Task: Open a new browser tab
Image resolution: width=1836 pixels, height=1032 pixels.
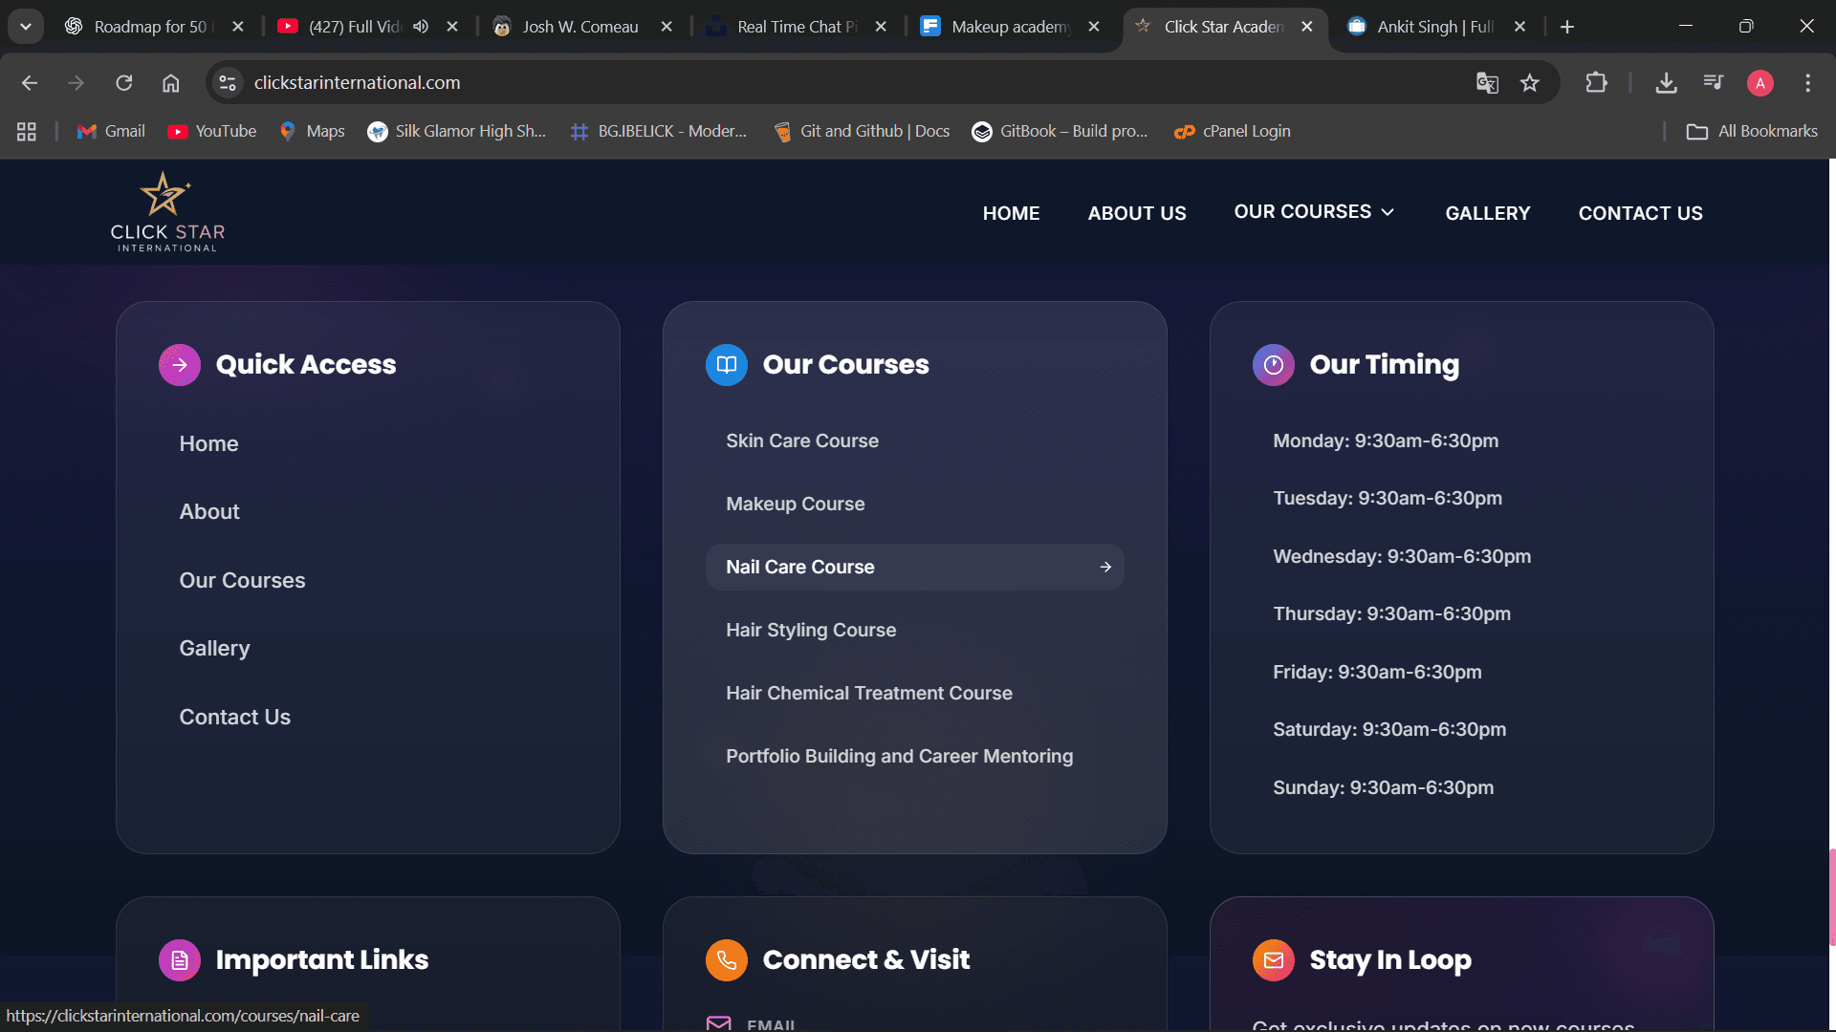Action: click(x=1567, y=27)
